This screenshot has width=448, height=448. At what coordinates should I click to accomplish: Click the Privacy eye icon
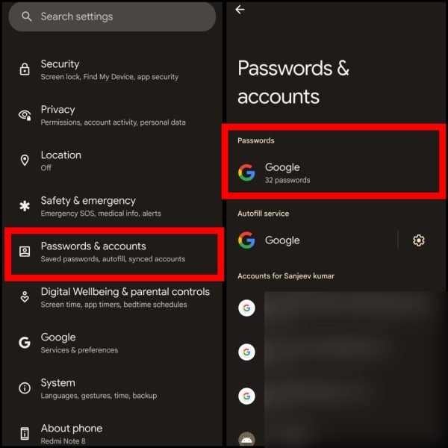coord(25,115)
